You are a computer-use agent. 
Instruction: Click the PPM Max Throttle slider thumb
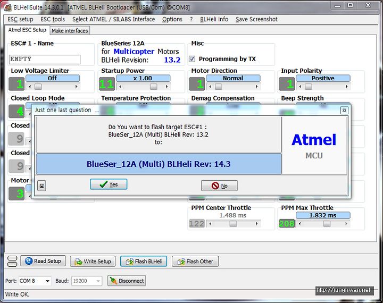[x=327, y=224]
